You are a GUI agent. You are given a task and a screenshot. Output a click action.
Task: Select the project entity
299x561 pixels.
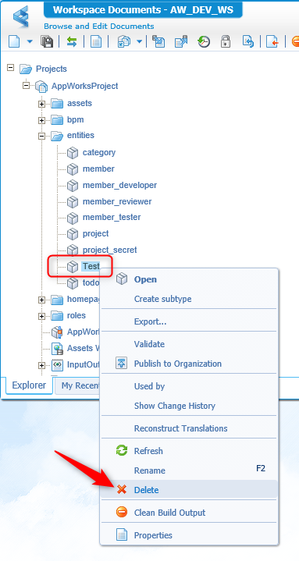[x=95, y=233]
